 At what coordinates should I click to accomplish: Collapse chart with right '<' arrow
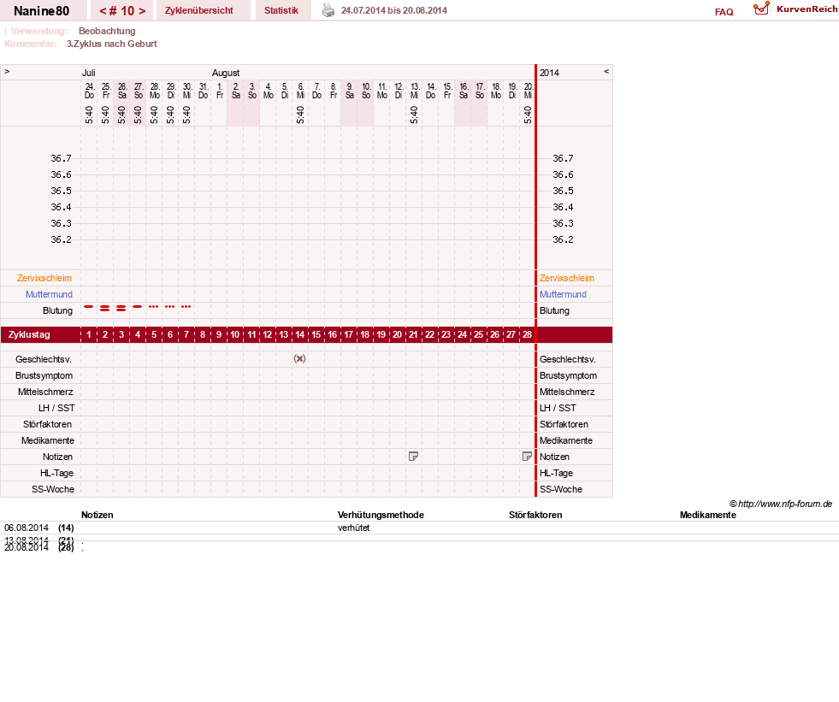(606, 71)
